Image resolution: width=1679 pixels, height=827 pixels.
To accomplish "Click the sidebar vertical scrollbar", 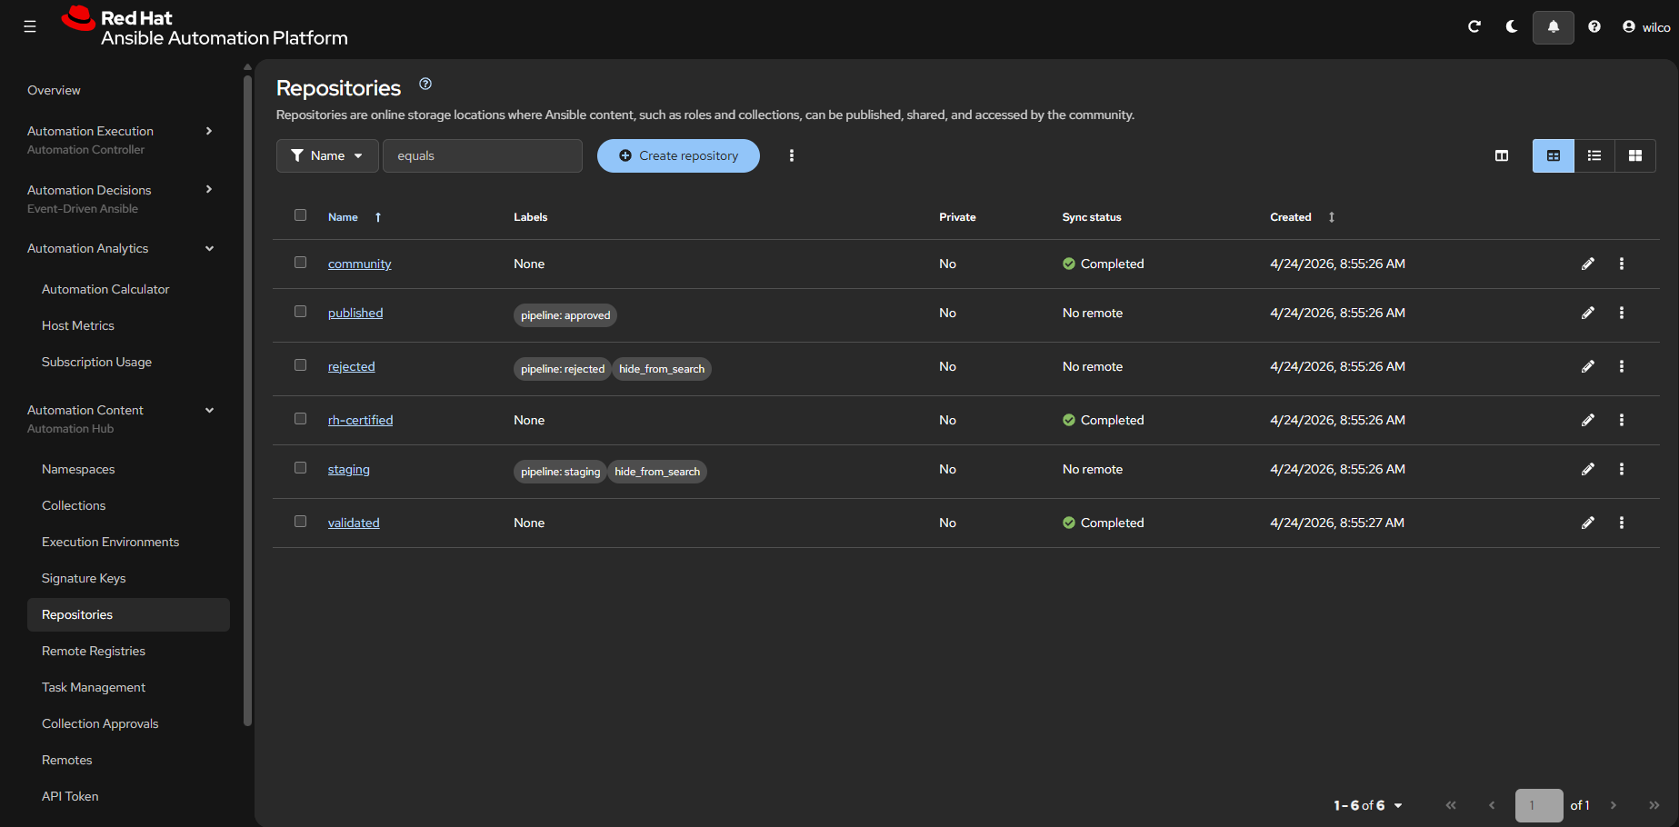I will [x=247, y=400].
